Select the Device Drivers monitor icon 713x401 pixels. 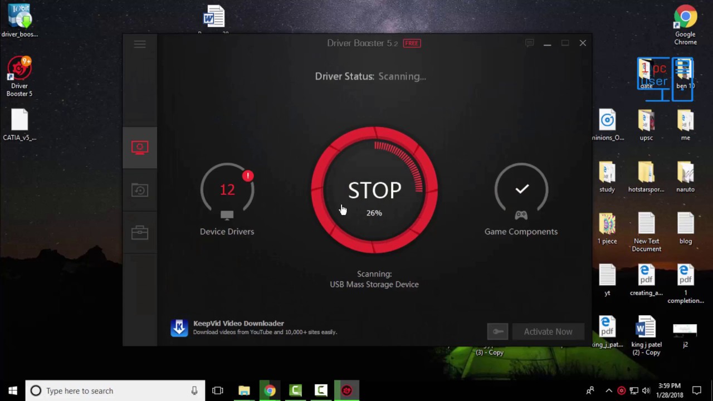[x=227, y=215]
